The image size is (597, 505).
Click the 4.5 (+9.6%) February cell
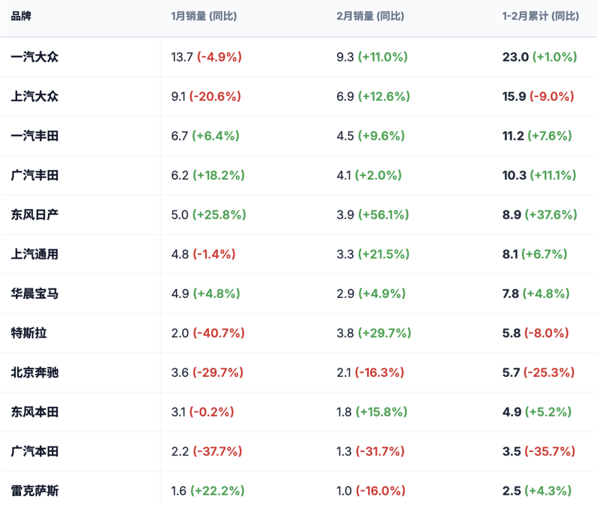370,136
